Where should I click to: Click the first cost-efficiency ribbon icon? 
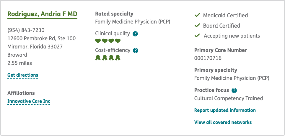(x=98, y=58)
